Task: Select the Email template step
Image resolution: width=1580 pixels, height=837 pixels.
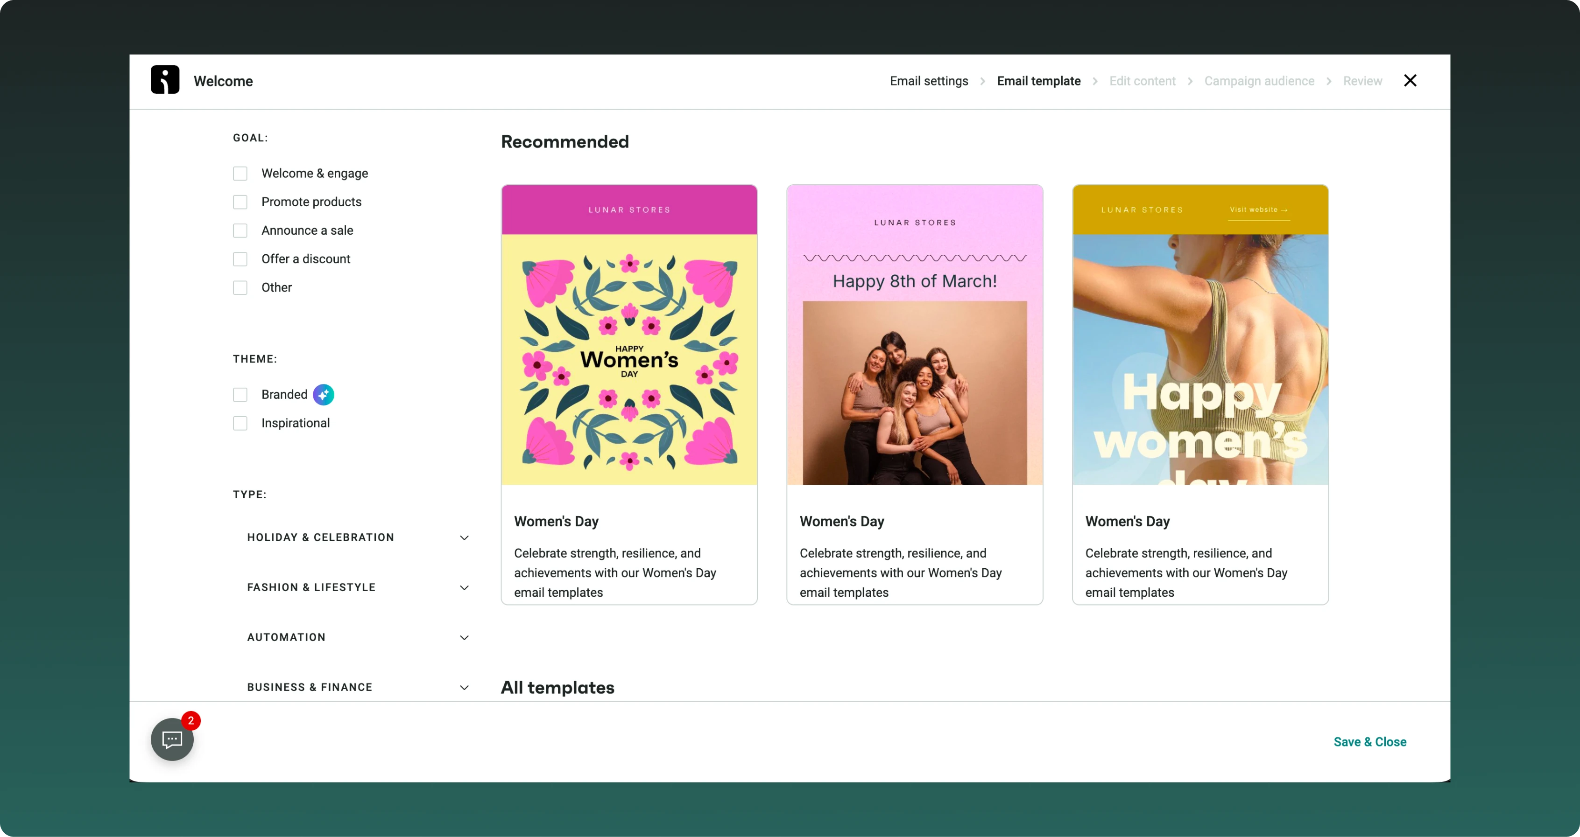Action: coord(1038,81)
